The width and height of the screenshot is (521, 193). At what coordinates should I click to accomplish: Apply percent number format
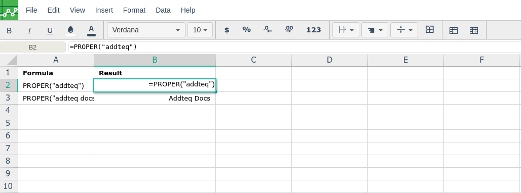click(246, 30)
